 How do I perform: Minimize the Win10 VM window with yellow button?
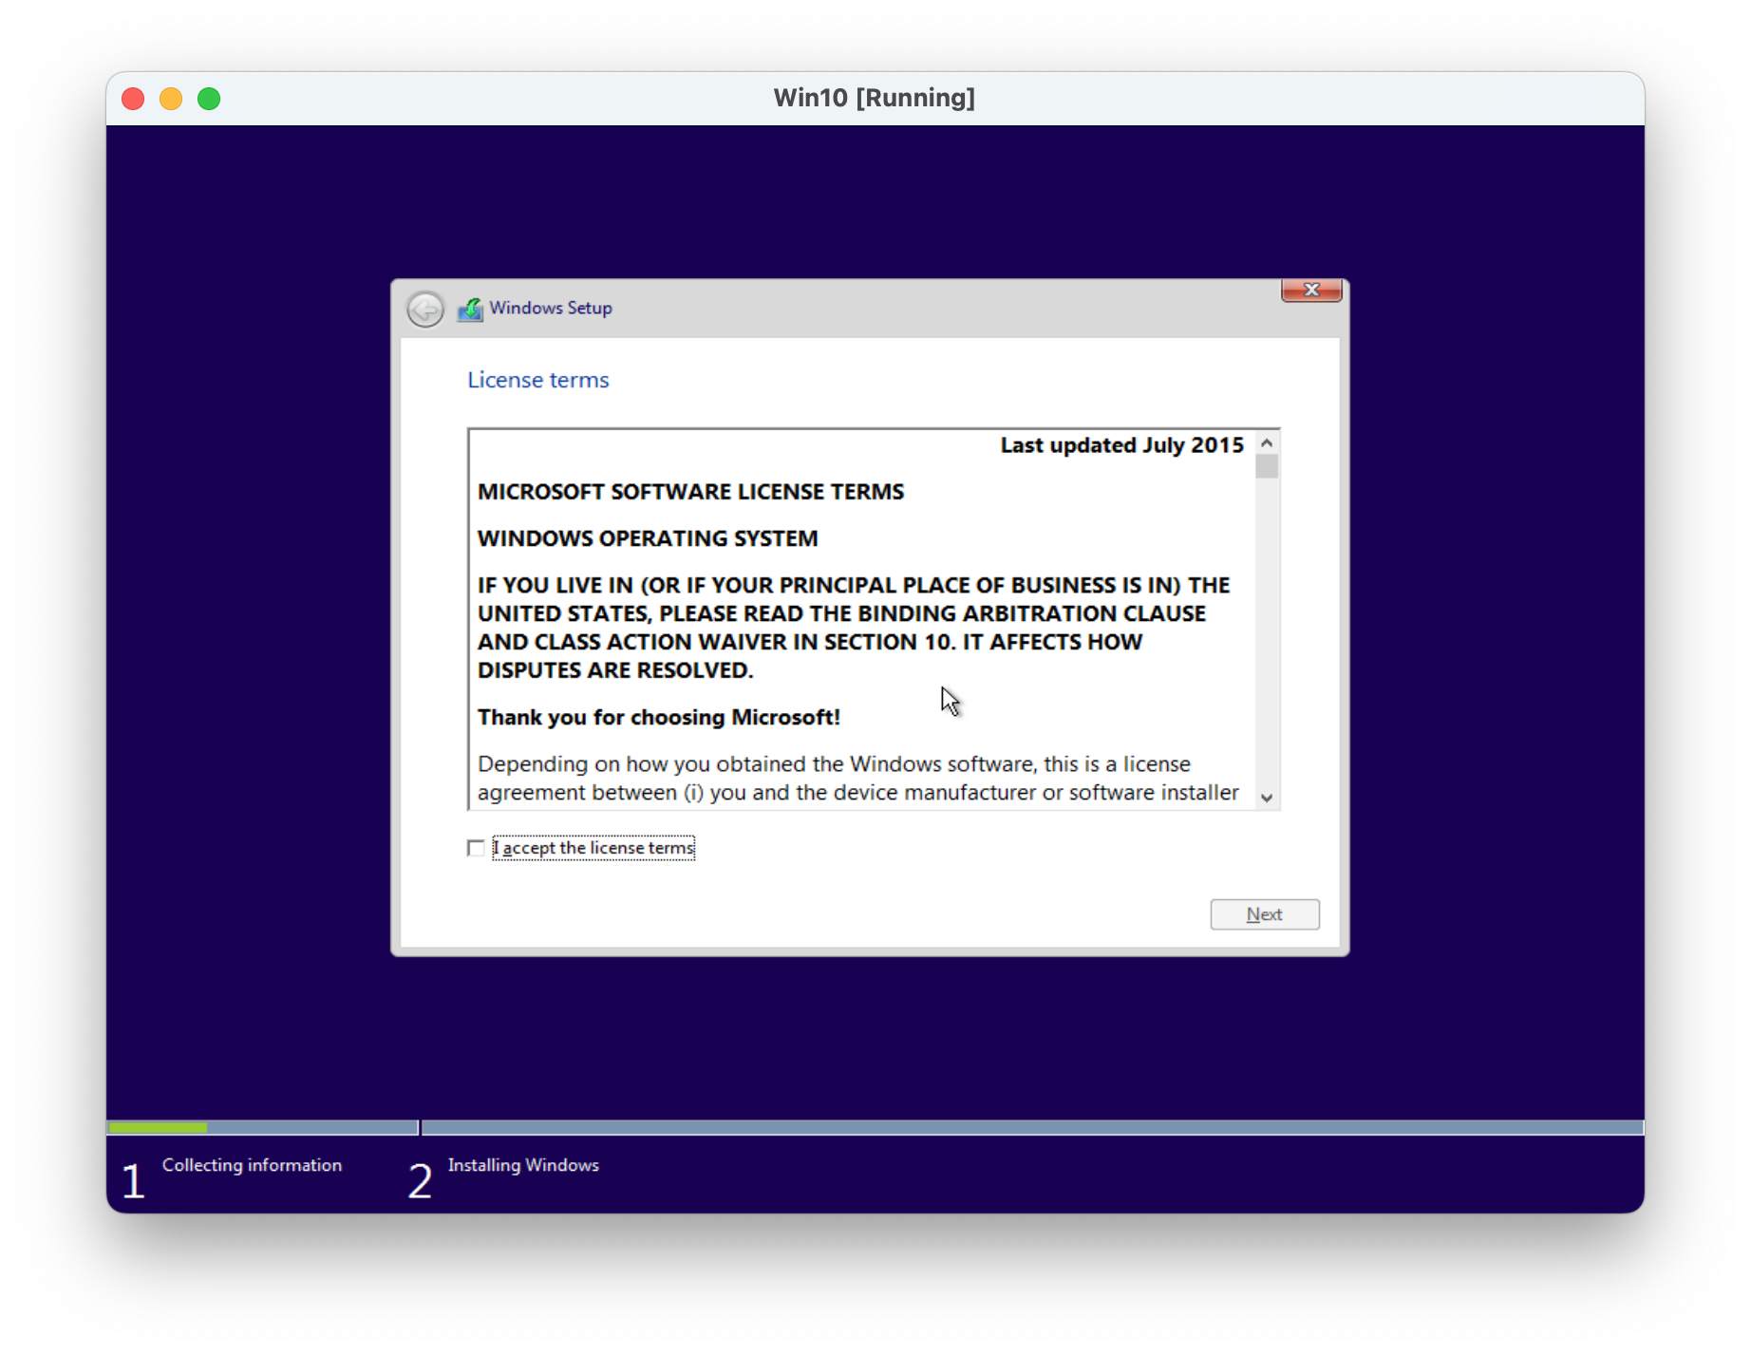point(171,99)
